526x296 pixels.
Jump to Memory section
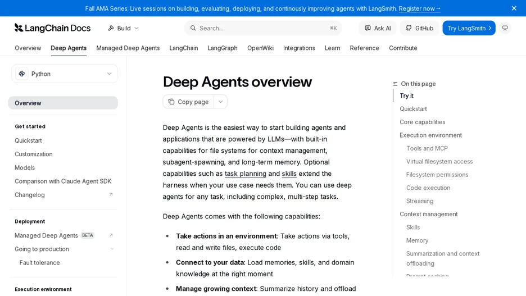pyautogui.click(x=417, y=240)
